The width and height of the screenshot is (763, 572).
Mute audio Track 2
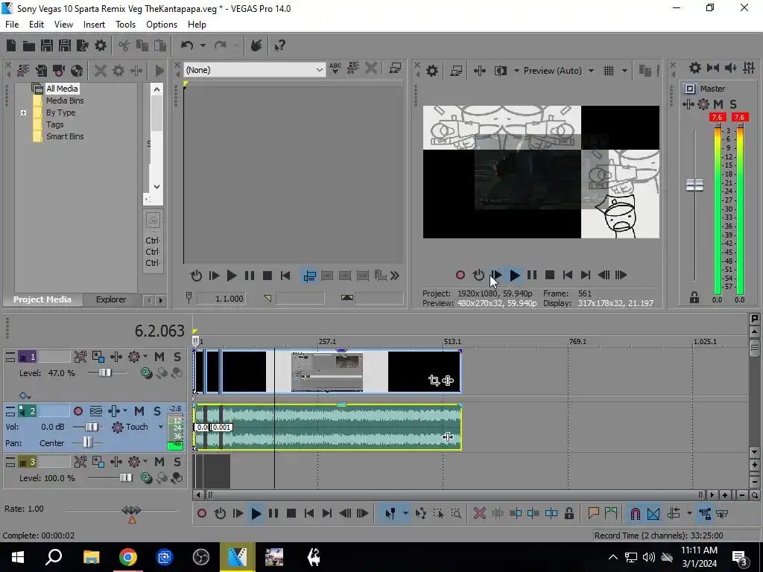139,411
